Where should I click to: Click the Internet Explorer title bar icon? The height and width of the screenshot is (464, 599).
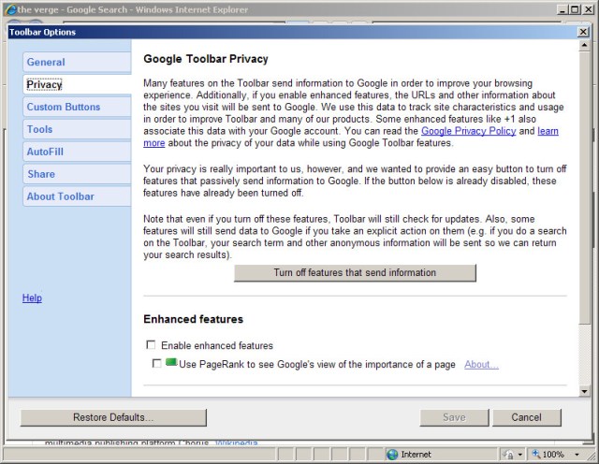pyautogui.click(x=10, y=9)
